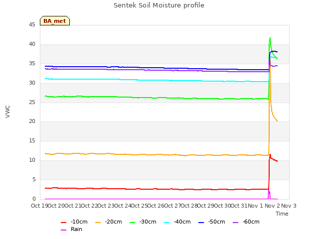Image resolution: width=319 pixels, height=239 pixels.
Task: Click the 45 y-axis tick label
Action: point(32,24)
